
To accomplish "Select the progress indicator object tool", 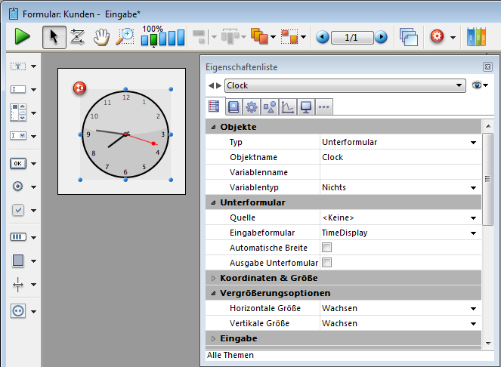I will tap(18, 236).
